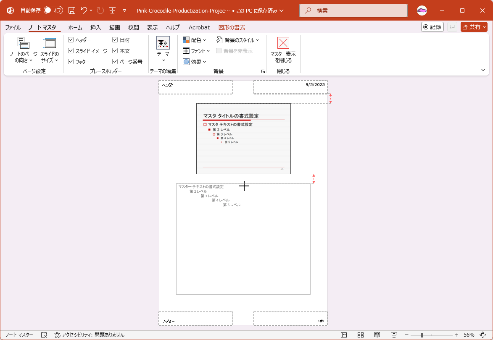Image resolution: width=493 pixels, height=340 pixels.
Task: Open the Shape Format (図形の書式) tab
Action: click(x=232, y=27)
